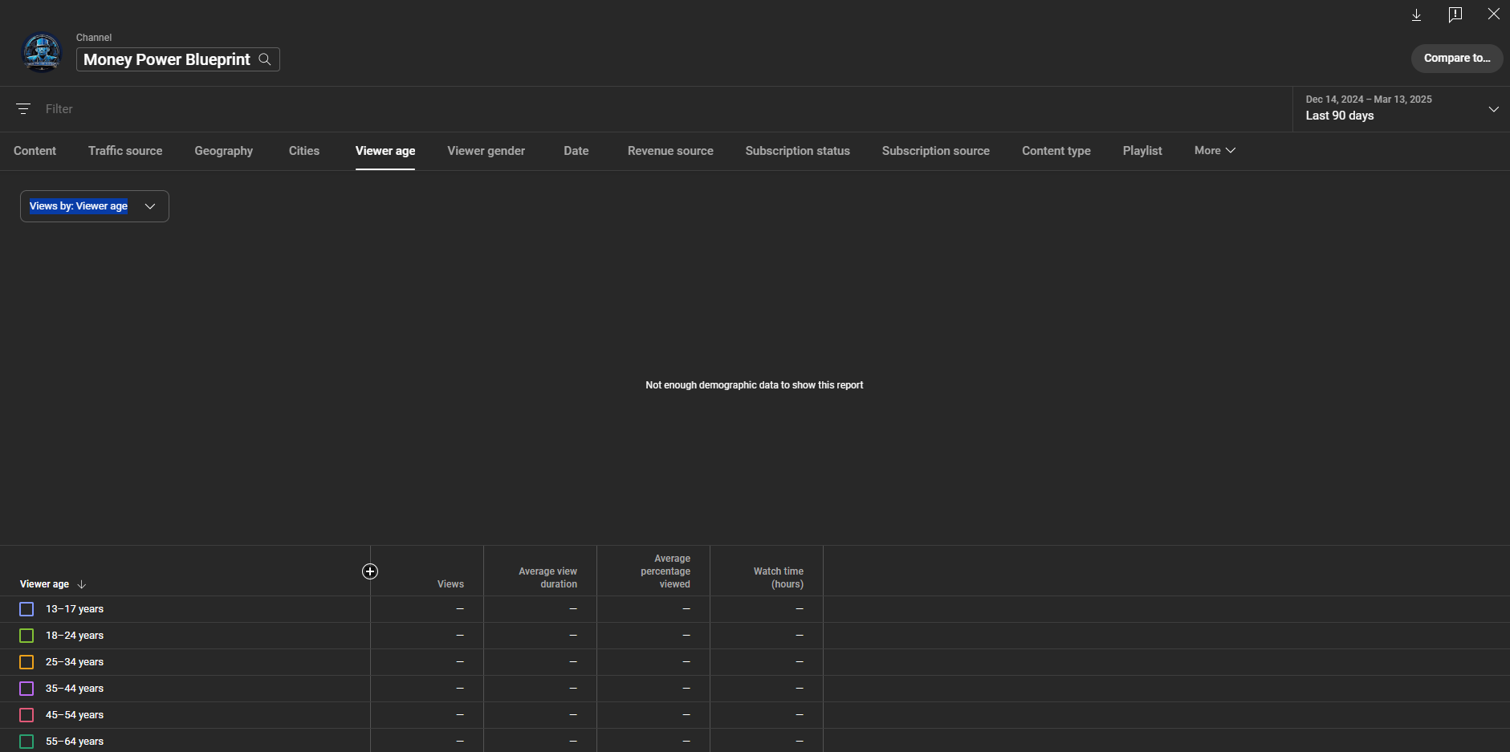Select the Viewer age tab

pyautogui.click(x=385, y=151)
